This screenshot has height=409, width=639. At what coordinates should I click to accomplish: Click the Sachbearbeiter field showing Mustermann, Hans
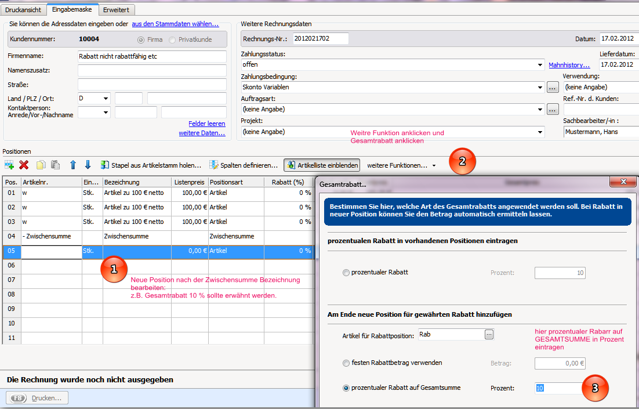coord(601,132)
